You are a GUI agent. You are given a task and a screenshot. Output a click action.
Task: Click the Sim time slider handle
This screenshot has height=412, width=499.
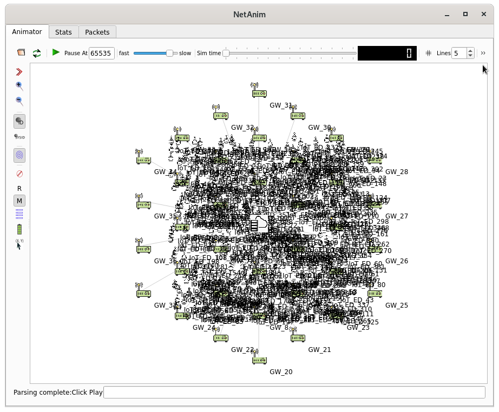226,53
